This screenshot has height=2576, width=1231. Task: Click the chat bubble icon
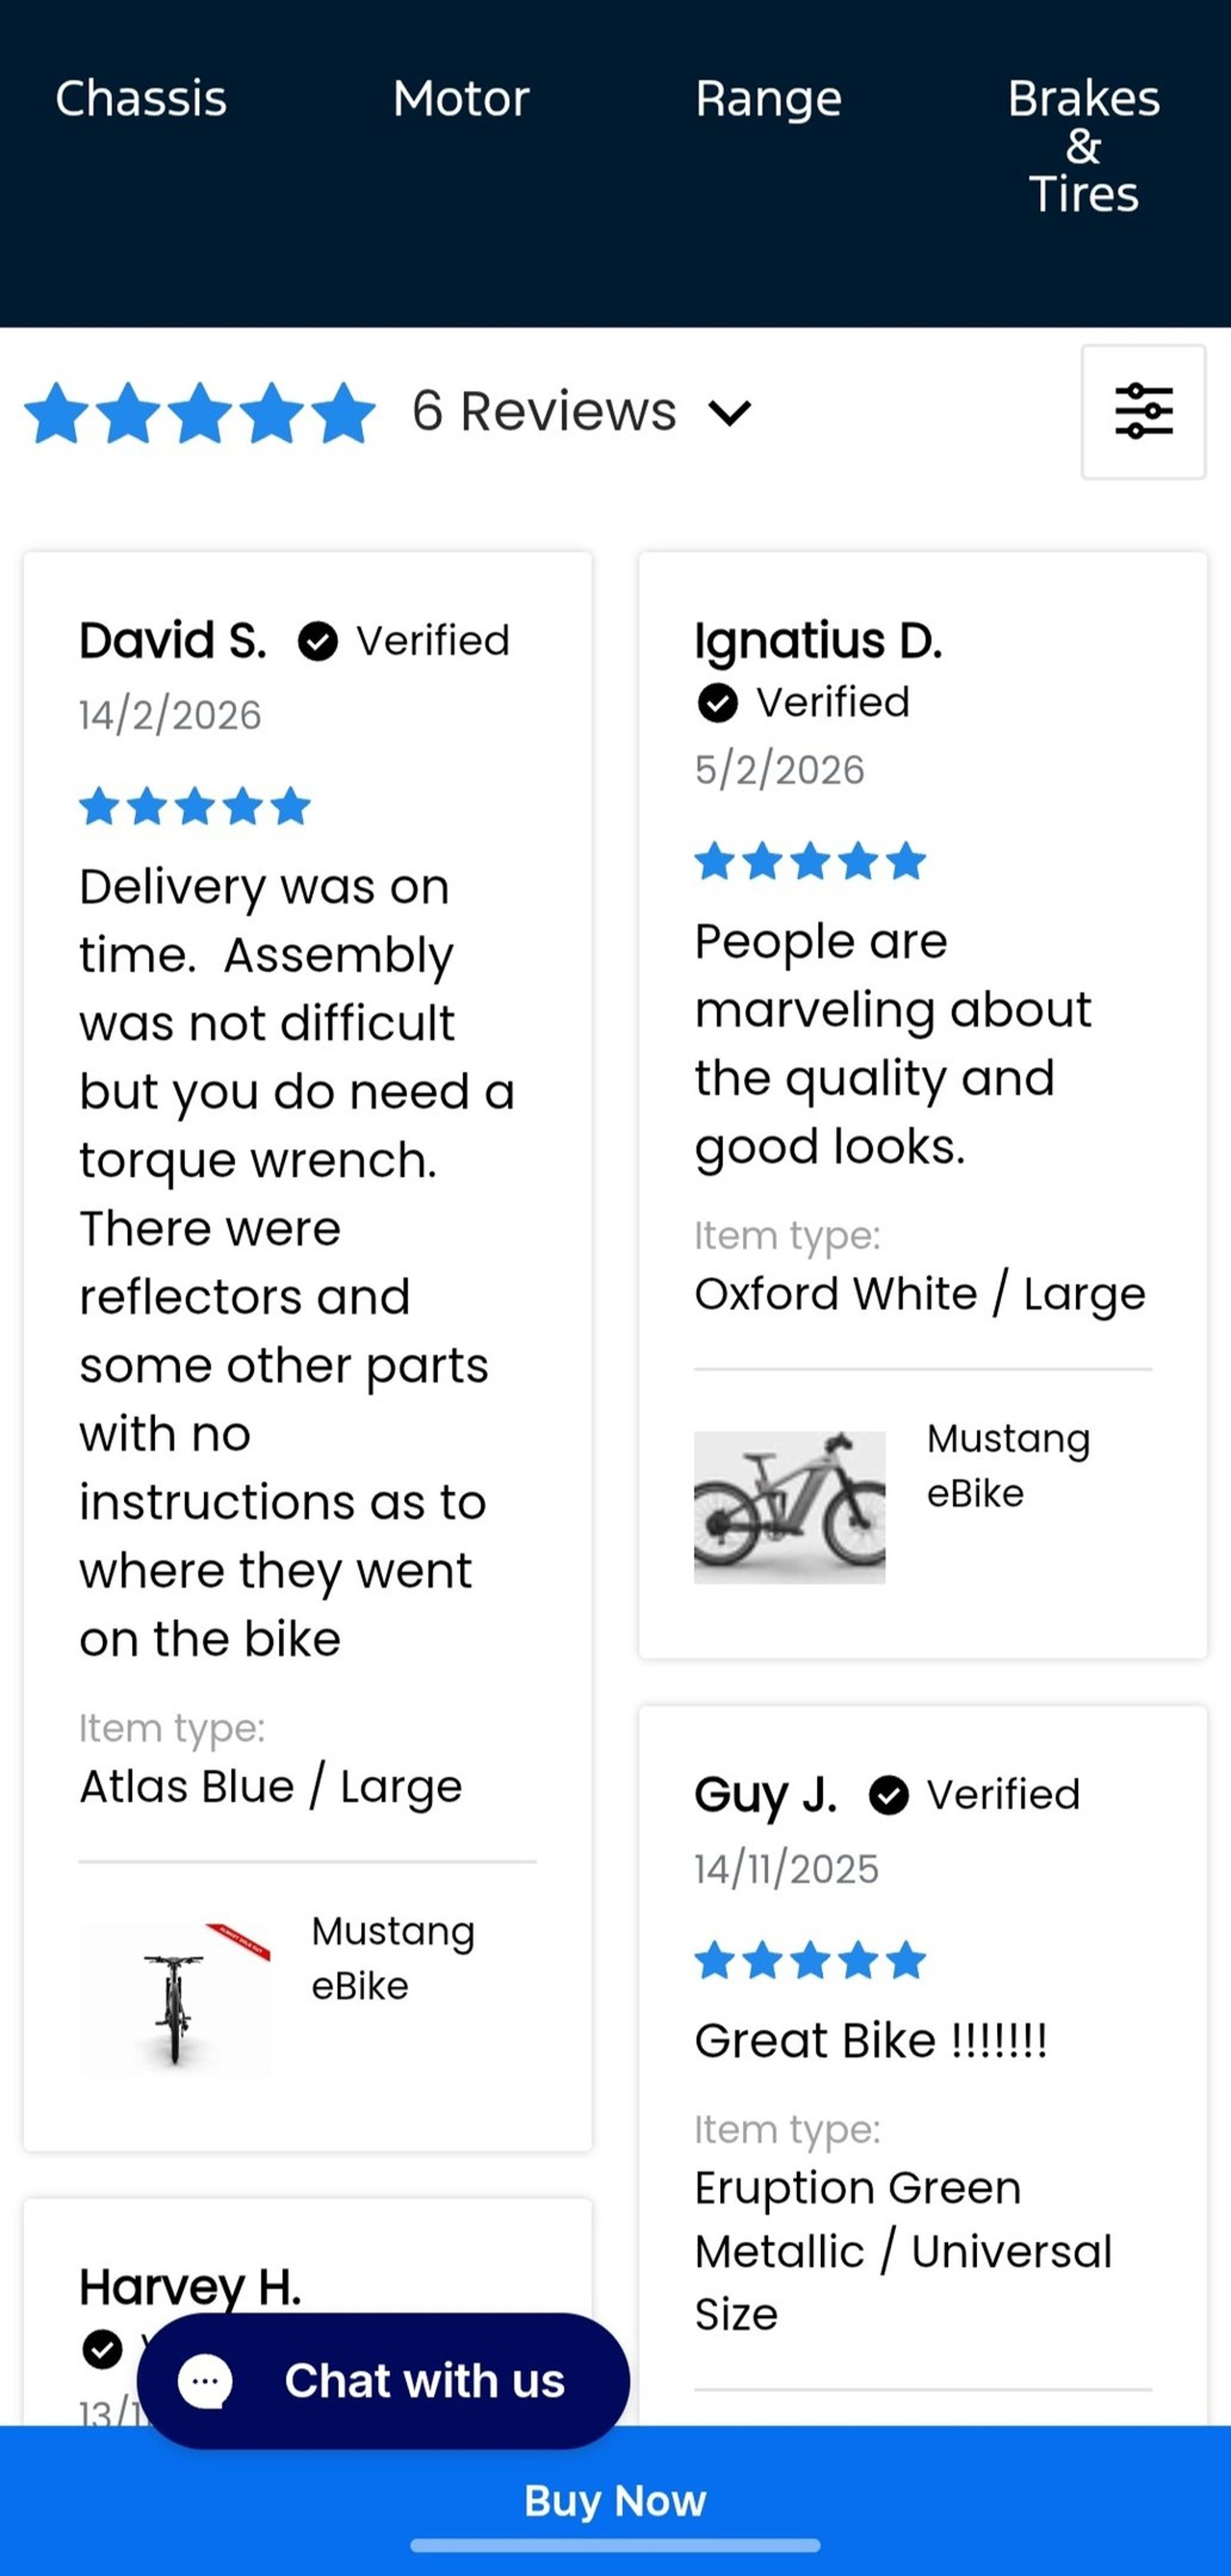[205, 2381]
